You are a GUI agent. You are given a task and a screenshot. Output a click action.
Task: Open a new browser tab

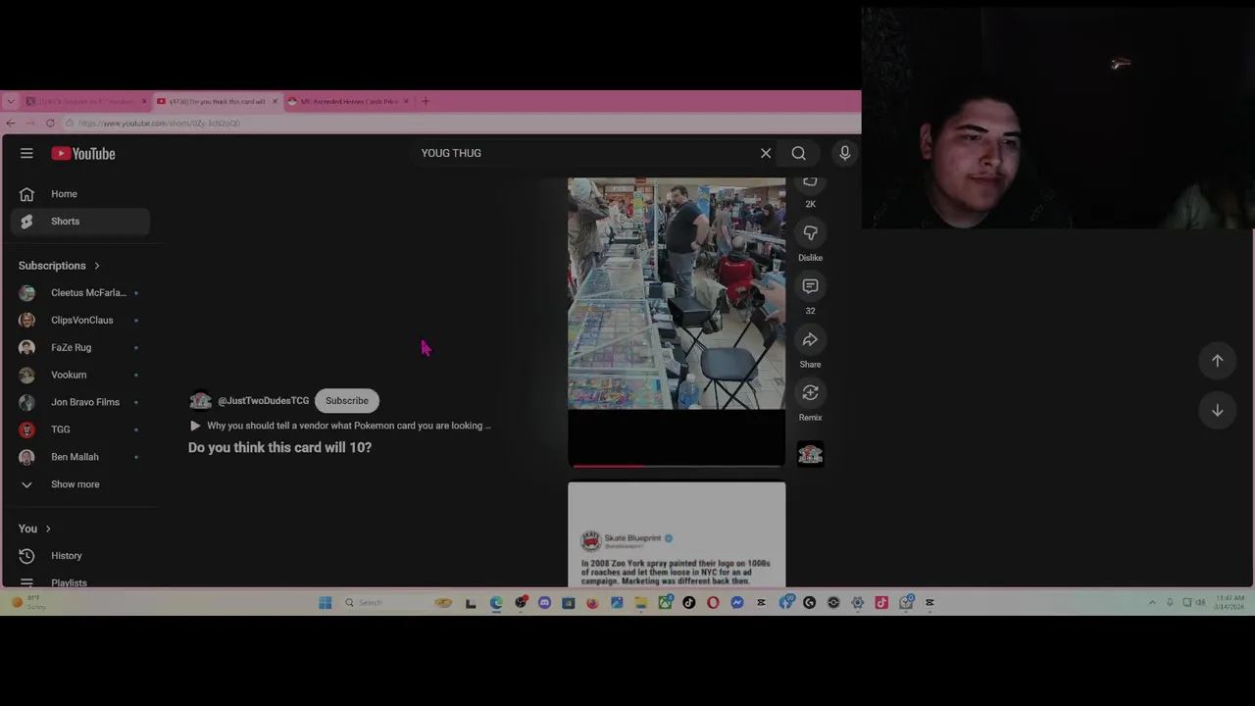tap(426, 101)
